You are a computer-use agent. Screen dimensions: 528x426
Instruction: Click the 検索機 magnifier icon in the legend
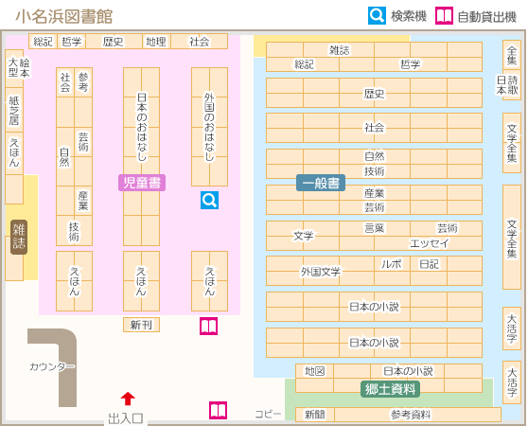[x=377, y=15]
